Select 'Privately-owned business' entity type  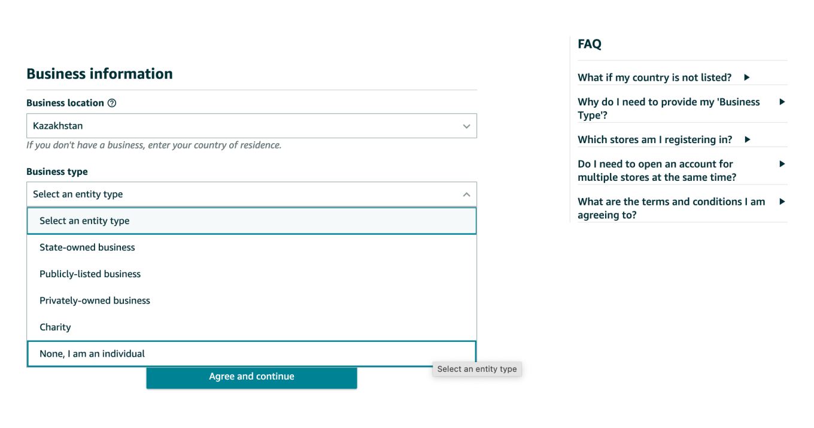(x=95, y=300)
